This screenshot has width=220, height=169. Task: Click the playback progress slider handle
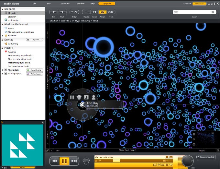116,161
